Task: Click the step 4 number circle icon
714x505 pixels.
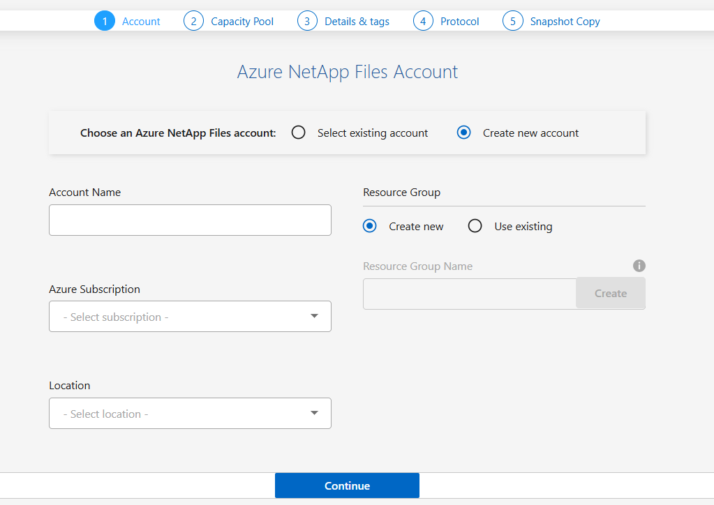Action: (423, 21)
